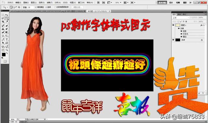The image size is (208, 123).
Task: Open the layer opacity dropdown arrow
Action: click(x=205, y=18)
